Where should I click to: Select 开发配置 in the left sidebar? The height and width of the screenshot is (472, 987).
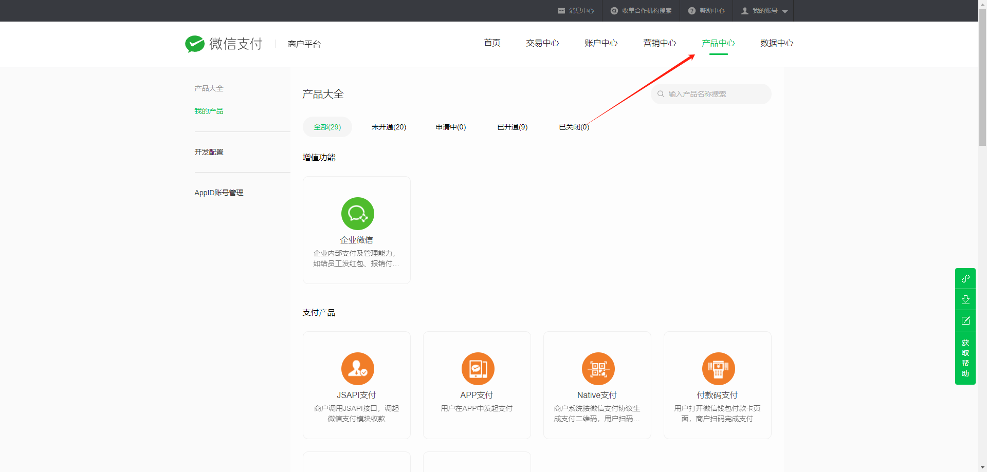(209, 152)
